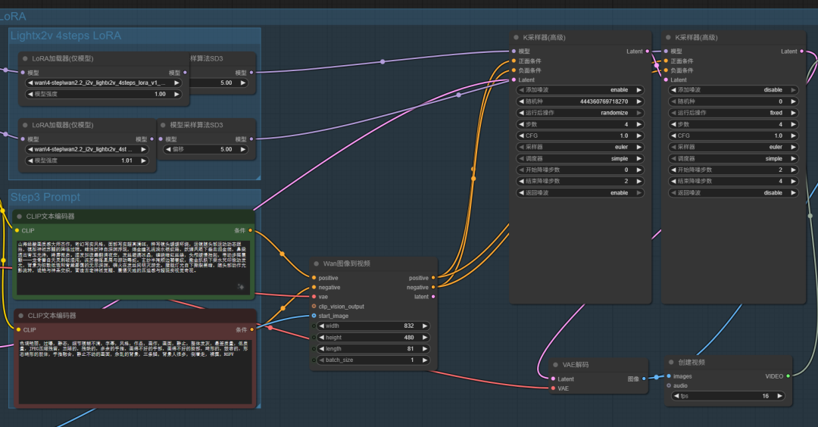Click the latent output socket on Wan图像到视频
Viewport: 818px width, 427px height.
coord(433,297)
